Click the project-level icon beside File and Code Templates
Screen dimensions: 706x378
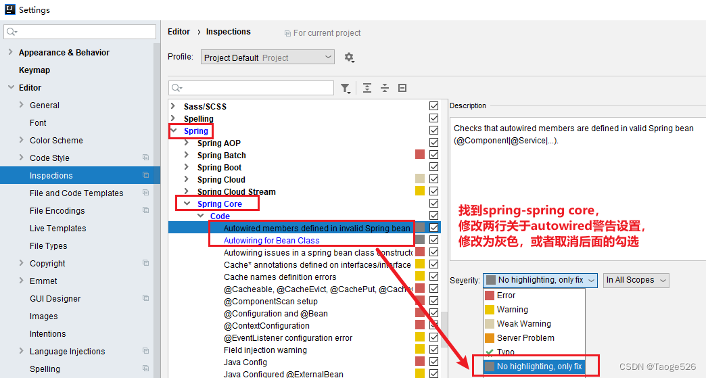coord(145,193)
